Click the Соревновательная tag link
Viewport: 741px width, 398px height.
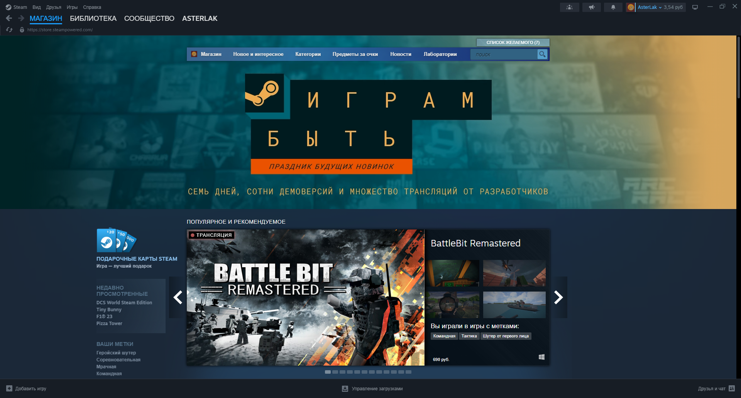click(x=118, y=360)
